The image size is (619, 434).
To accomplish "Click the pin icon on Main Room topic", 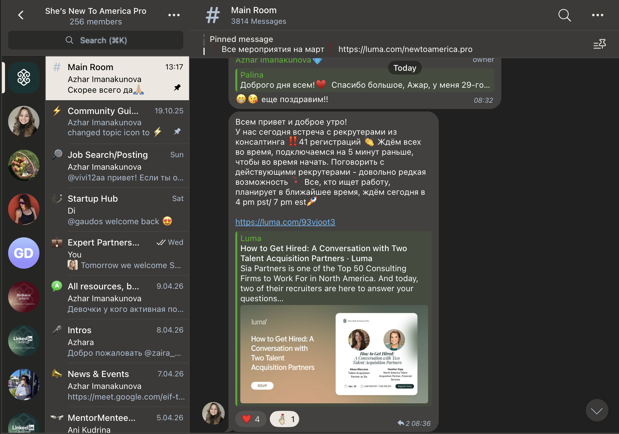I will [x=177, y=88].
